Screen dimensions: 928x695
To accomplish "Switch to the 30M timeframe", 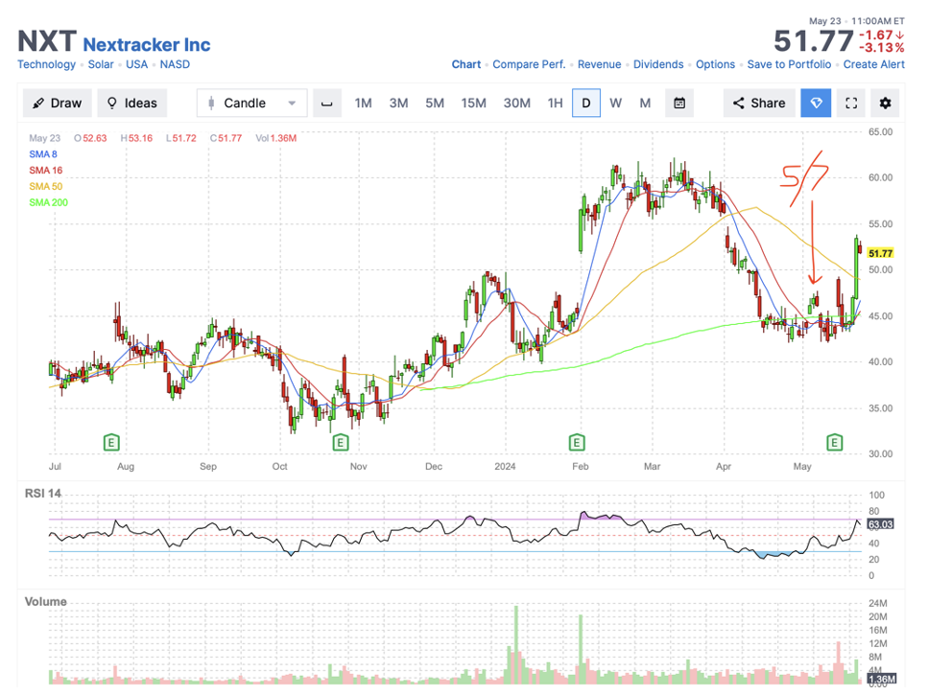I will (516, 103).
